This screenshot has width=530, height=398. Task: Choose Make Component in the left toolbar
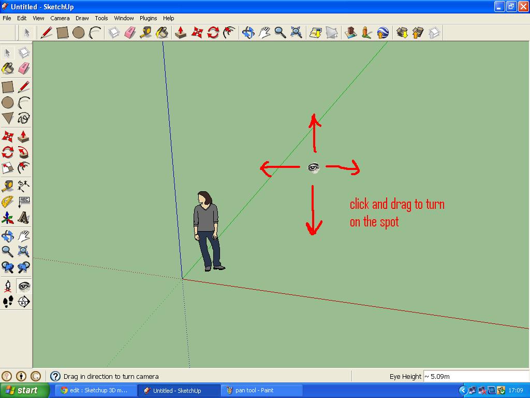coord(24,52)
